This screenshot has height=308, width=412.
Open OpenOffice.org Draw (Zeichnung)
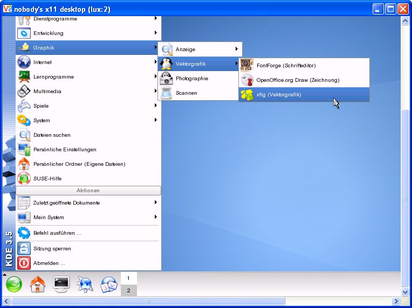pyautogui.click(x=304, y=80)
